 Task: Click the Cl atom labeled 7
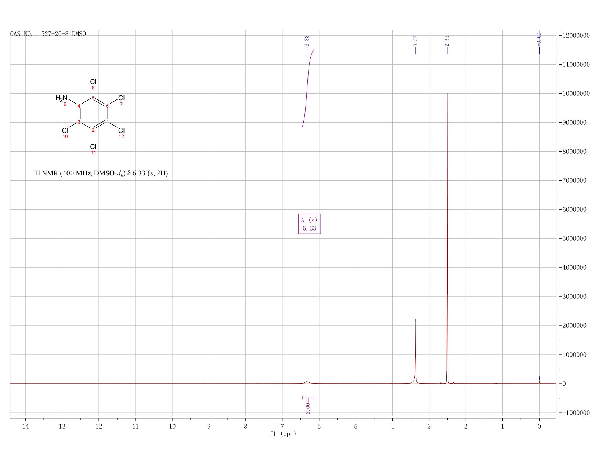click(x=122, y=98)
